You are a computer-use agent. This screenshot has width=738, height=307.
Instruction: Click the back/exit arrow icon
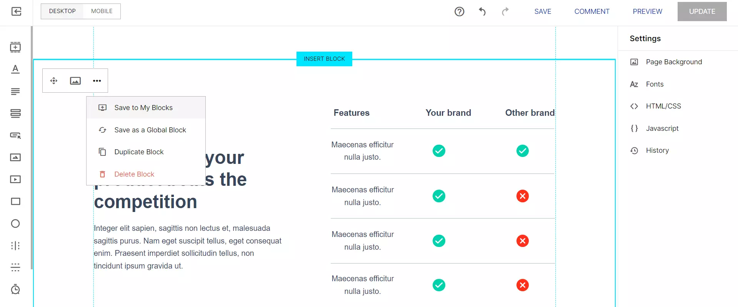point(16,12)
